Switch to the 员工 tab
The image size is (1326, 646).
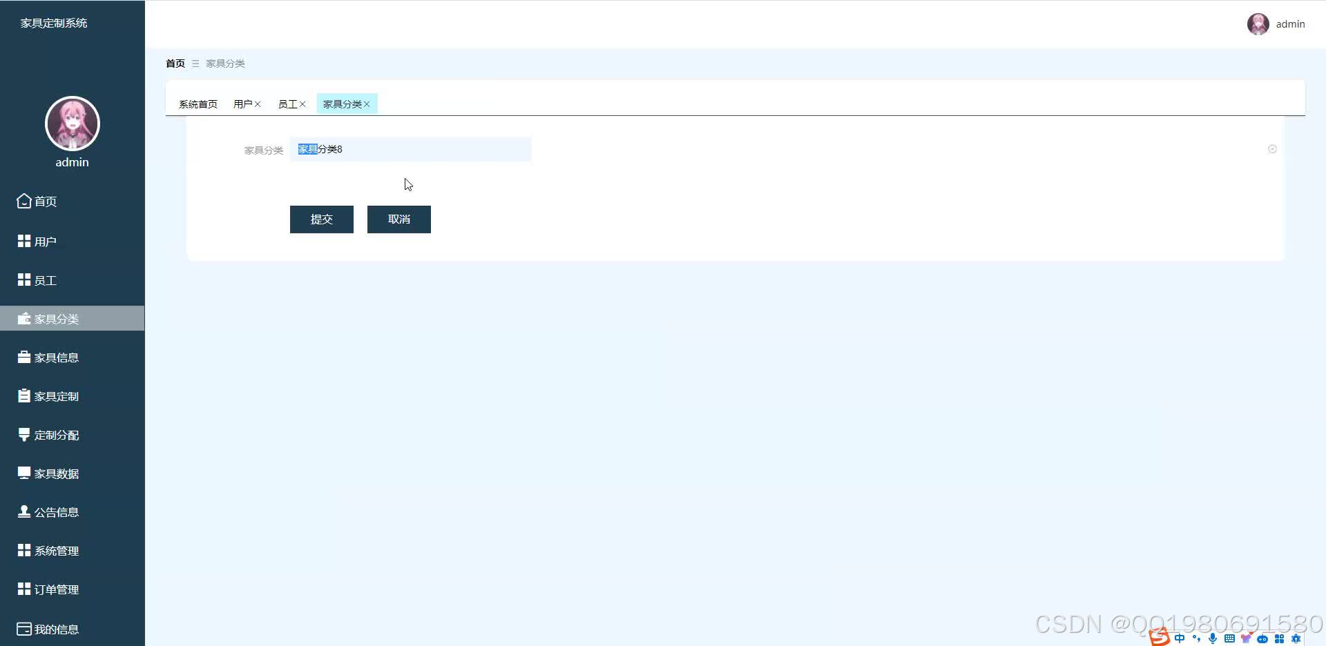pyautogui.click(x=287, y=104)
